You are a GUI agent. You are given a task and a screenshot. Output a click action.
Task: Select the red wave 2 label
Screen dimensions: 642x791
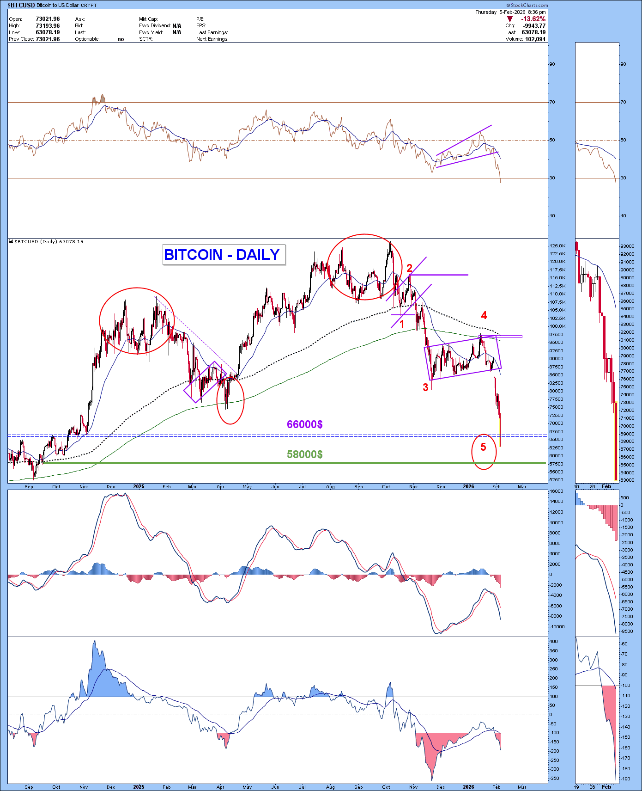pos(409,268)
